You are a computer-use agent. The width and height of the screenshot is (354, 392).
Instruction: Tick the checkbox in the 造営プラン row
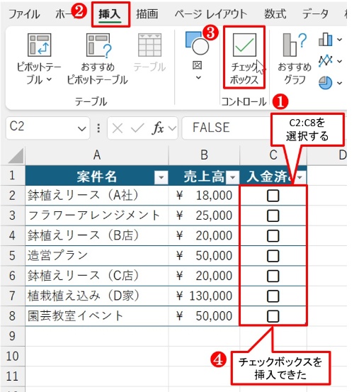click(x=273, y=256)
